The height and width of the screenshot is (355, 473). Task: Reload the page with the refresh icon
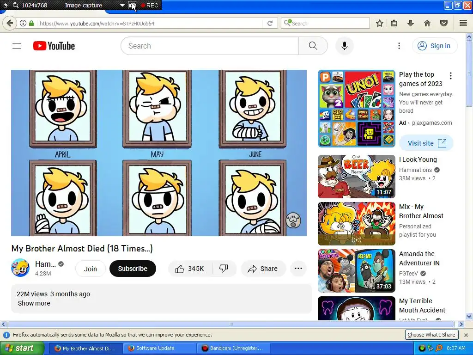point(270,23)
